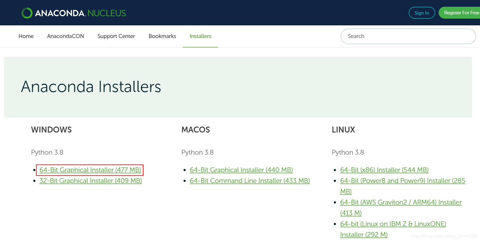This screenshot has width=480, height=241.
Task: Click the LINUX heading
Action: (343, 130)
